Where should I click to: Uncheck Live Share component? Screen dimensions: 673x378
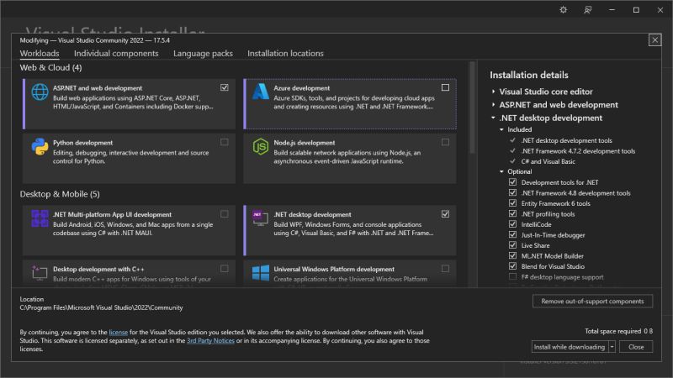[512, 245]
